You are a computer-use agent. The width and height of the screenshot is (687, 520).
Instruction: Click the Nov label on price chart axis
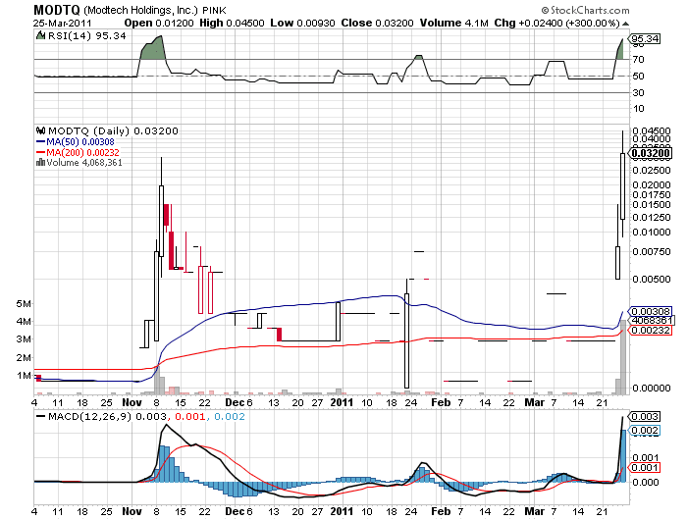pyautogui.click(x=132, y=402)
